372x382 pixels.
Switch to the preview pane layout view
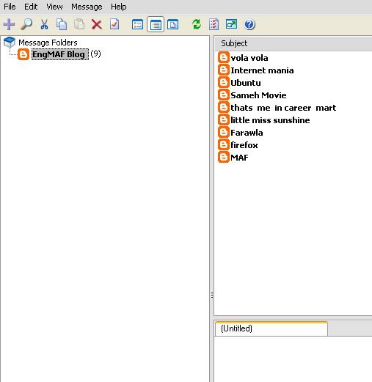pyautogui.click(x=172, y=24)
